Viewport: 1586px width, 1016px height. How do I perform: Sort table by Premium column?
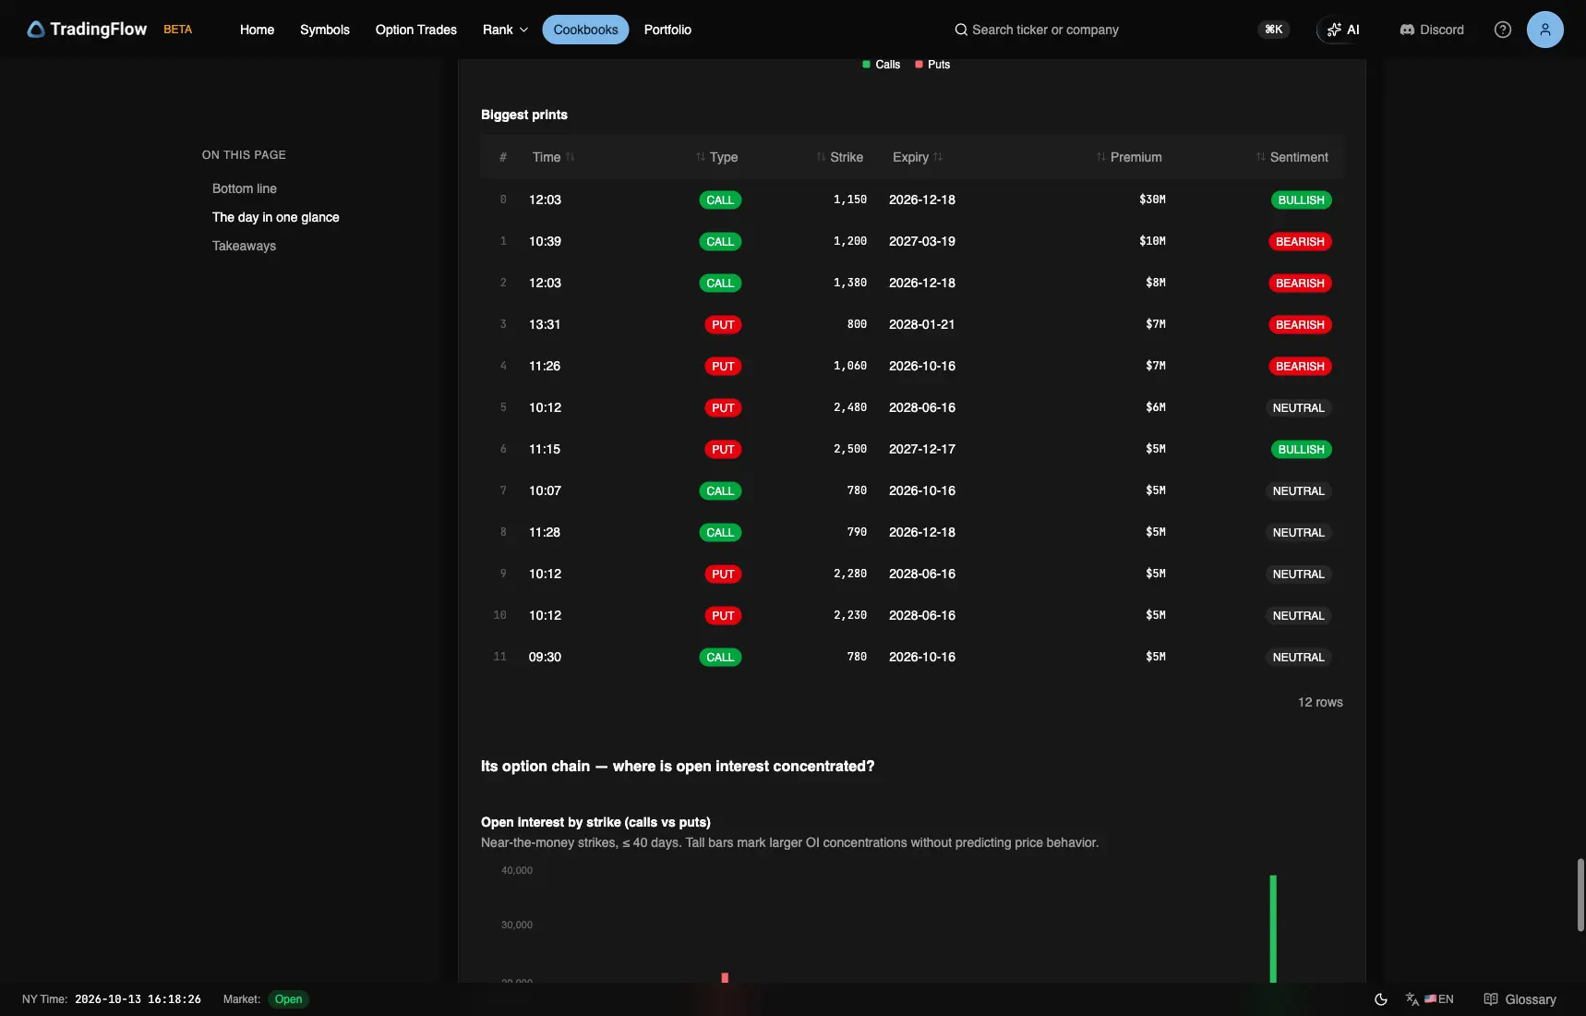tap(1129, 157)
